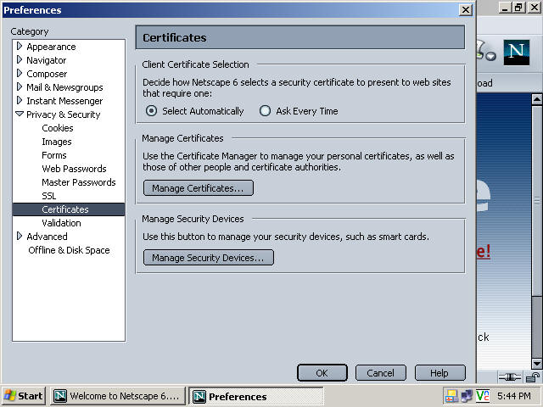Expand the Navigator category

(x=20, y=60)
